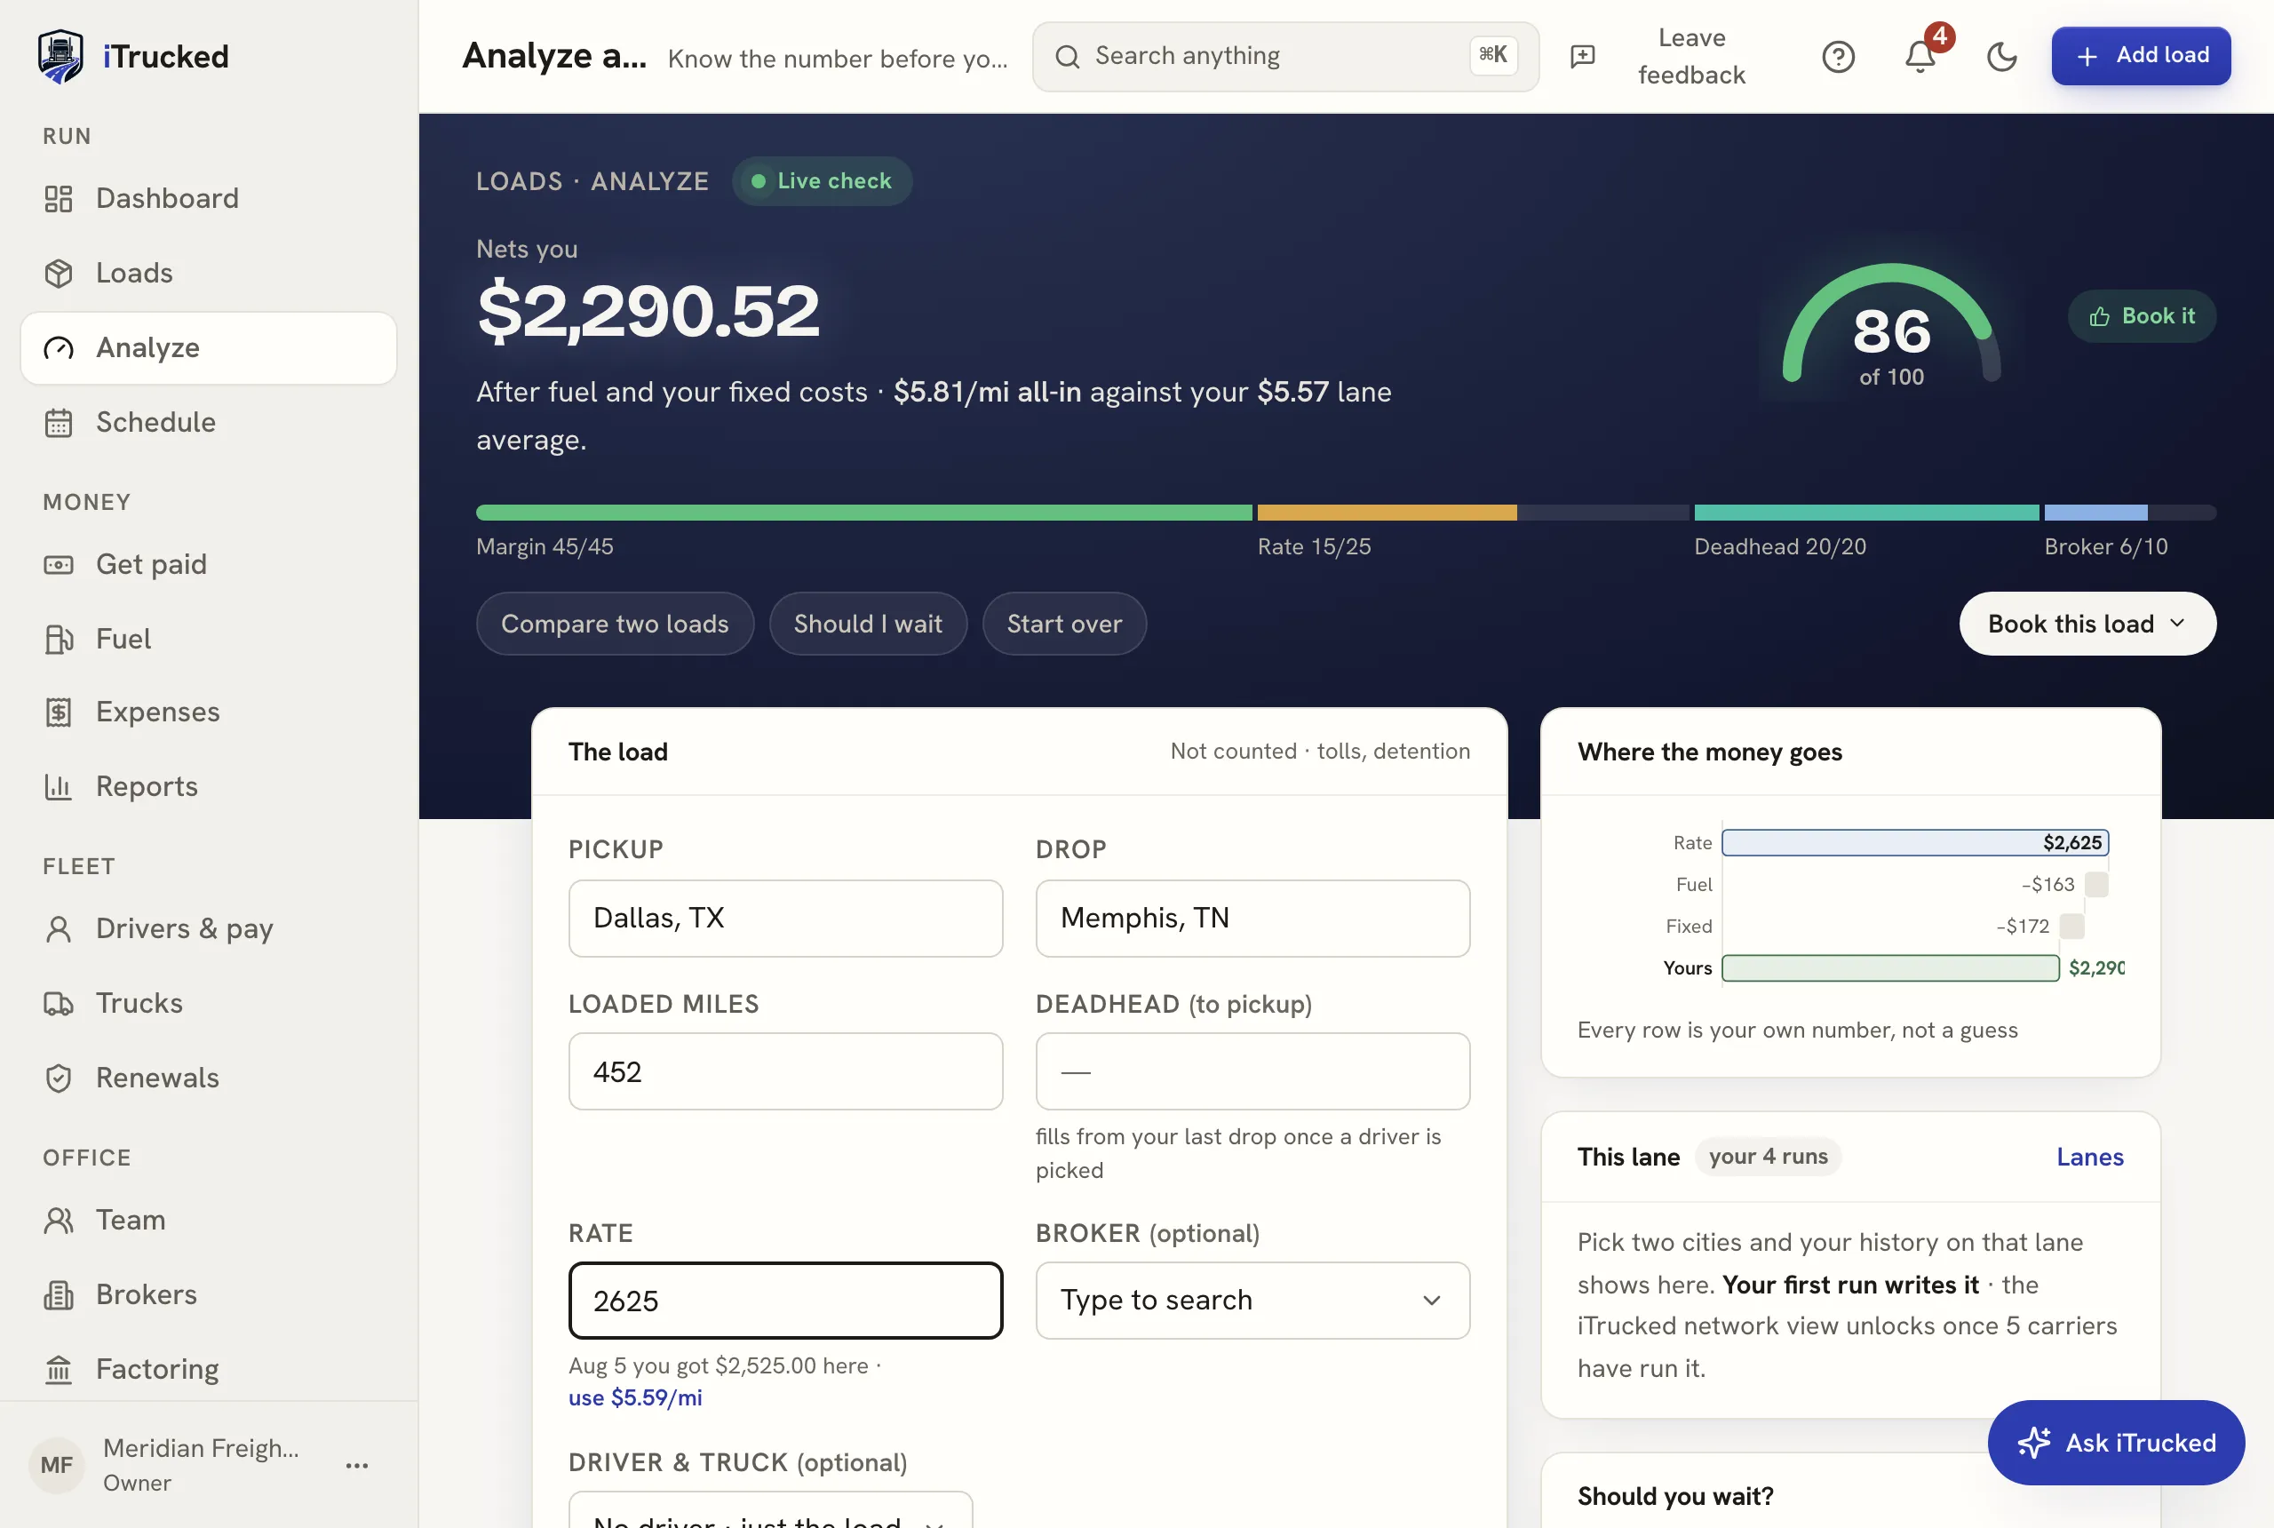Click the Rate $2,625 chart bar
Screen dimensions: 2274x1528
pyautogui.click(x=1914, y=843)
